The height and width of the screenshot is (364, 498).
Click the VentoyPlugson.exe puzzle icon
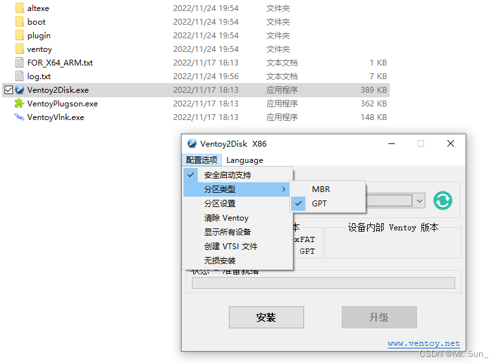pos(19,103)
